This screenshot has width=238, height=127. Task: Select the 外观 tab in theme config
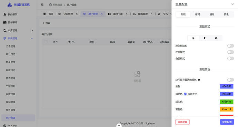183,14
